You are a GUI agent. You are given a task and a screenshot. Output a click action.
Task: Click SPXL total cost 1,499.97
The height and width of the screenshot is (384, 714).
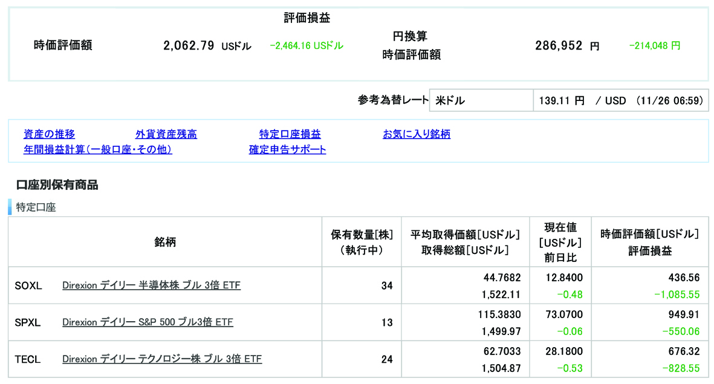[x=501, y=331]
